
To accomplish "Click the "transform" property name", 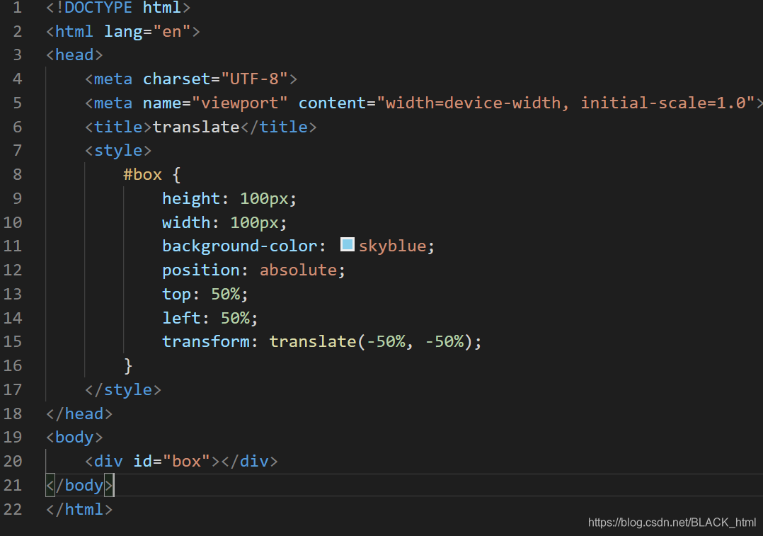I will (x=206, y=342).
